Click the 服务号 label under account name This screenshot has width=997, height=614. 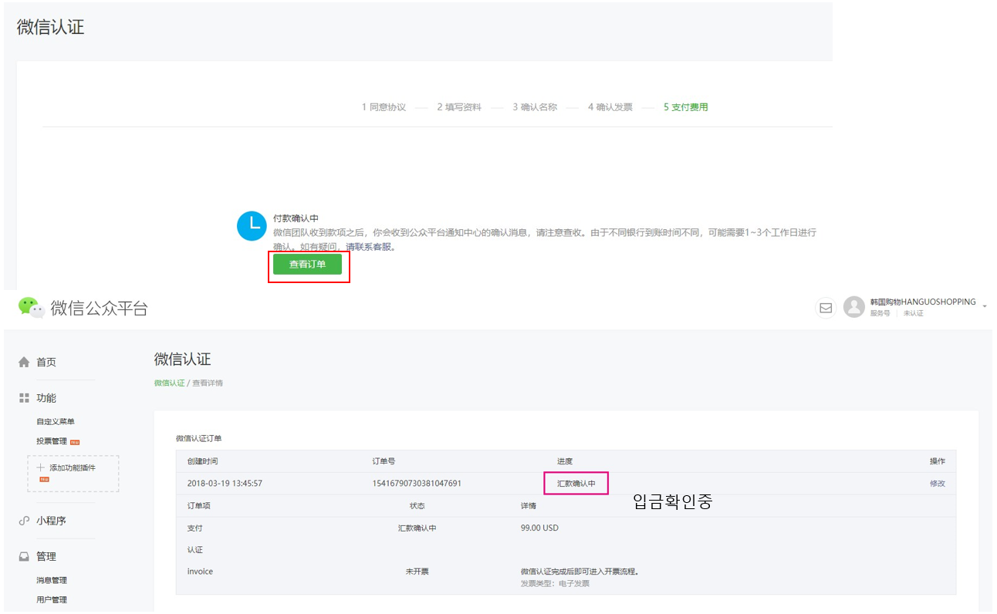coord(880,313)
